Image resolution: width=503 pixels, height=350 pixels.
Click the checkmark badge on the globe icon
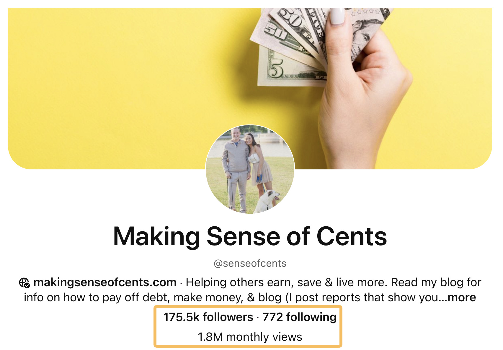pyautogui.click(x=27, y=286)
